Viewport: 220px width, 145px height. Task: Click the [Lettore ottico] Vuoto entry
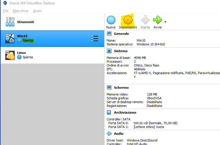[x=149, y=127]
